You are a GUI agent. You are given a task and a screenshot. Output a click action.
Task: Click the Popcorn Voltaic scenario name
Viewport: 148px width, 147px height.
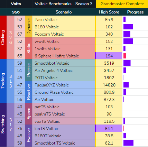click(49, 34)
